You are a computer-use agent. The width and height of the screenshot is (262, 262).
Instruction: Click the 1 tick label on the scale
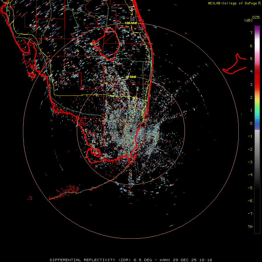(x=251, y=110)
